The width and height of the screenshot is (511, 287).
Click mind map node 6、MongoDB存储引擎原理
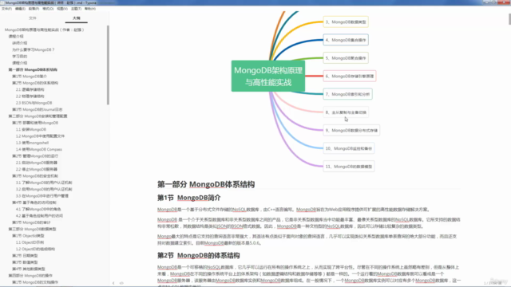coord(350,77)
